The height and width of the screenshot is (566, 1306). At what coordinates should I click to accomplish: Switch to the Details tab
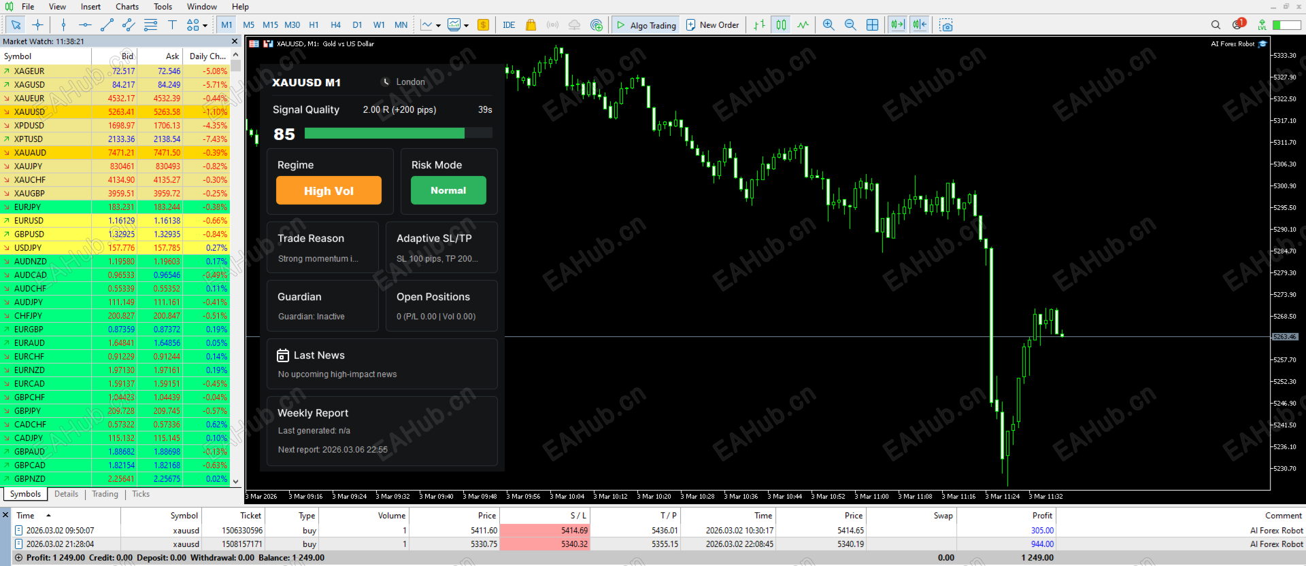pos(66,494)
